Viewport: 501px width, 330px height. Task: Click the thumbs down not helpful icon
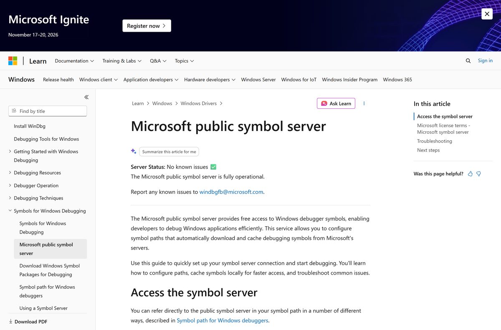point(479,174)
